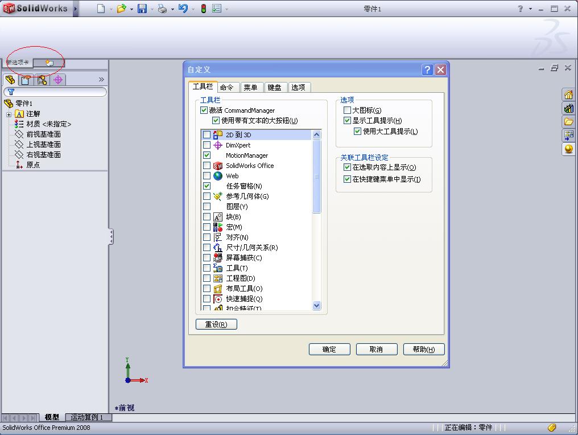Select 前视基准面 in feature tree
The image size is (578, 435).
pos(43,134)
